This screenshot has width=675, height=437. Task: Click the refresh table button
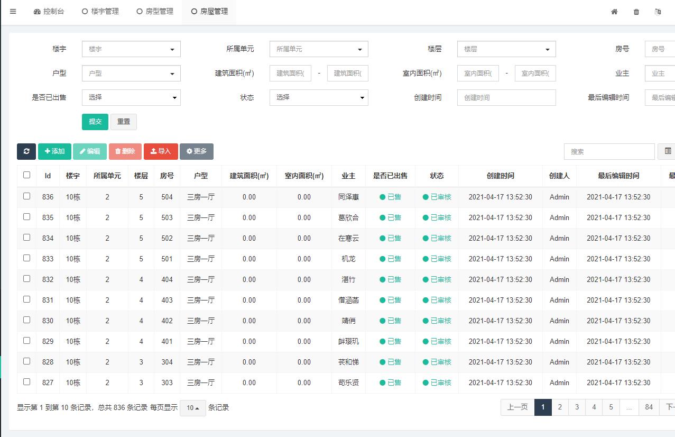26,151
